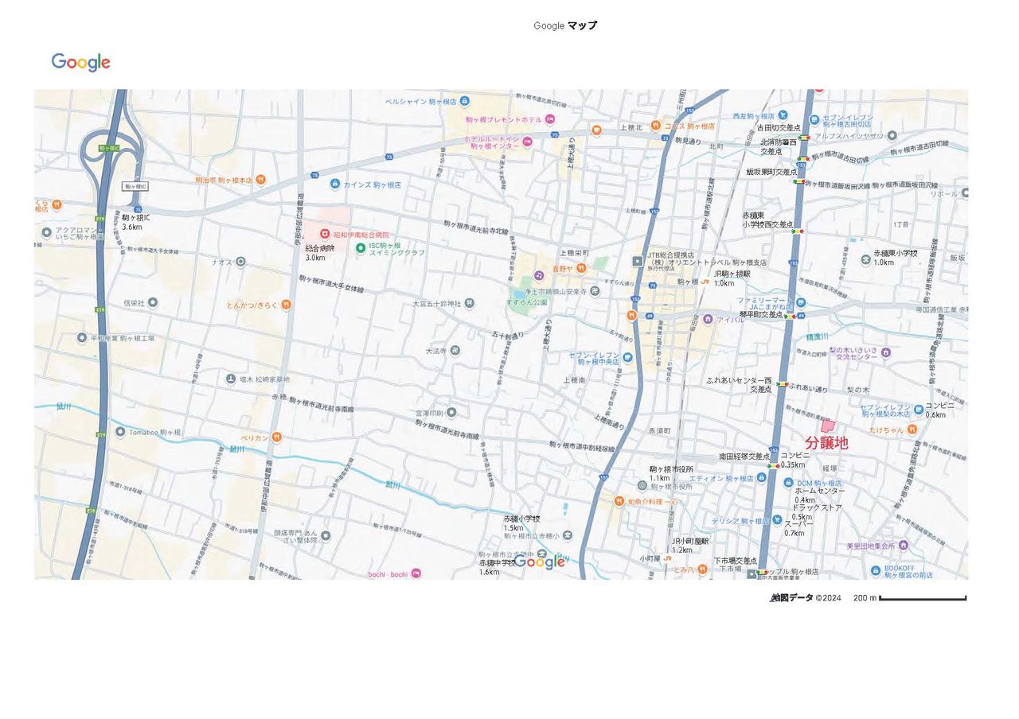The width and height of the screenshot is (1019, 719).
Task: Click the 梨の木いきいき交流センター pin
Action: click(x=886, y=353)
